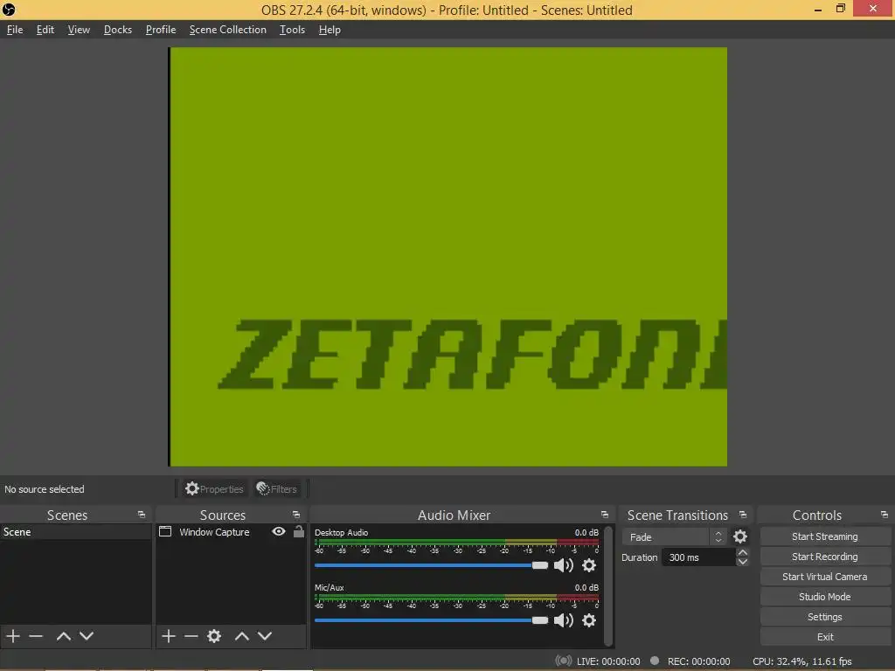Mute Mic/Aux speaker icon
895x671 pixels.
(564, 620)
